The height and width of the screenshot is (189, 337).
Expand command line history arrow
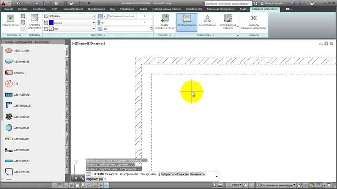(x=217, y=176)
